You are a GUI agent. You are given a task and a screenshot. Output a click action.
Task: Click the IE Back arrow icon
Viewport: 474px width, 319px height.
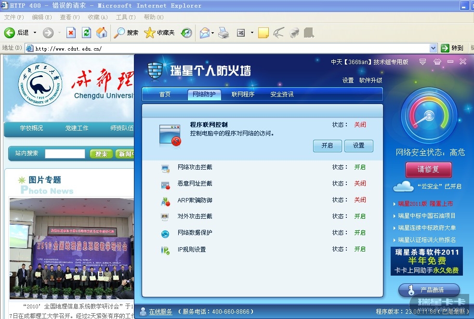coord(9,33)
